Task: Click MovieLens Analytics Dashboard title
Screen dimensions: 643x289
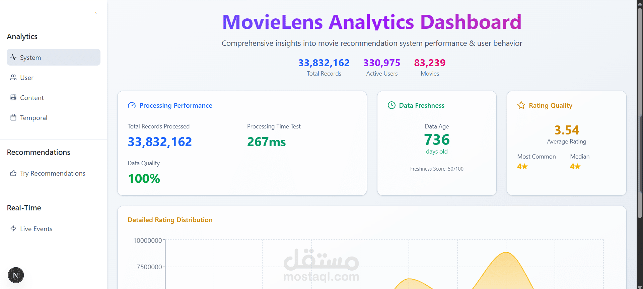Action: 372,22
